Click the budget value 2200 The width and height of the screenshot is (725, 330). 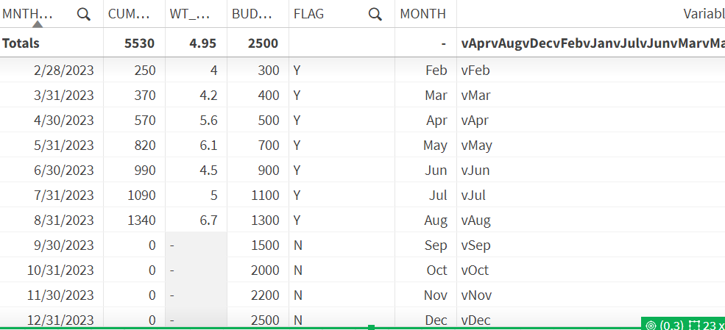pyautogui.click(x=264, y=295)
